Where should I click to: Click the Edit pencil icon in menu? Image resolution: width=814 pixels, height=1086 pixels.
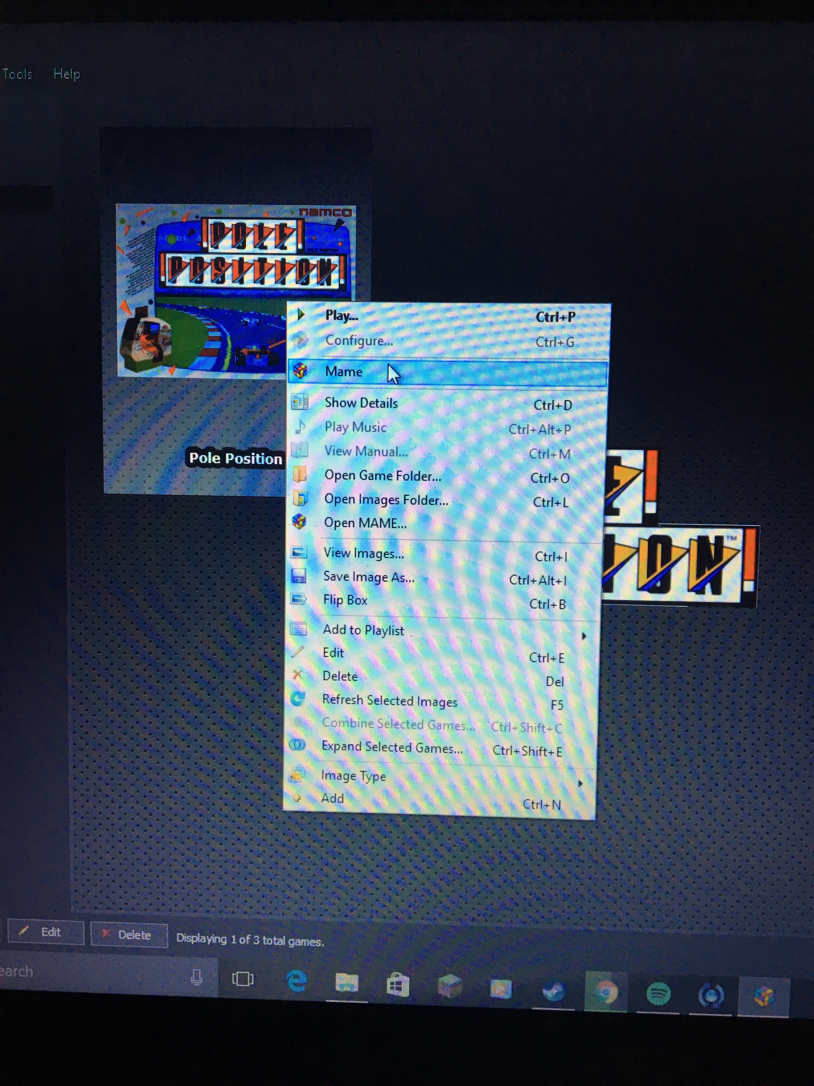(298, 652)
